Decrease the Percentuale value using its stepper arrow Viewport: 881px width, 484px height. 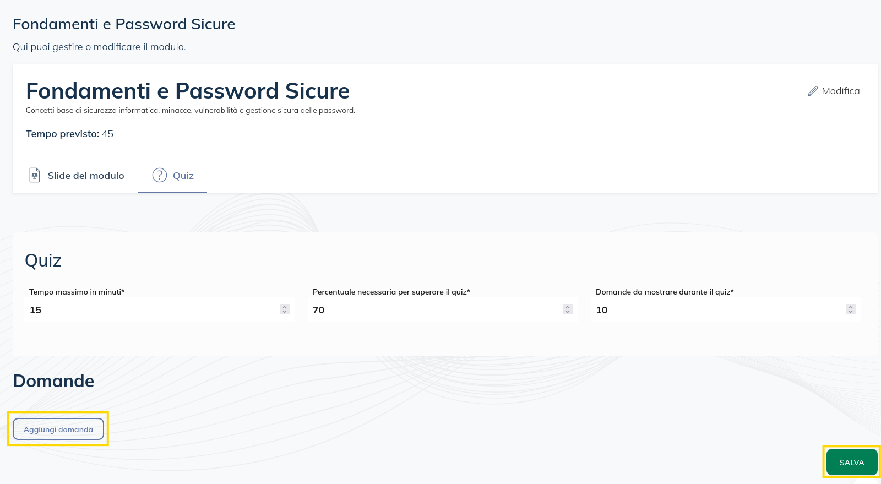point(567,312)
